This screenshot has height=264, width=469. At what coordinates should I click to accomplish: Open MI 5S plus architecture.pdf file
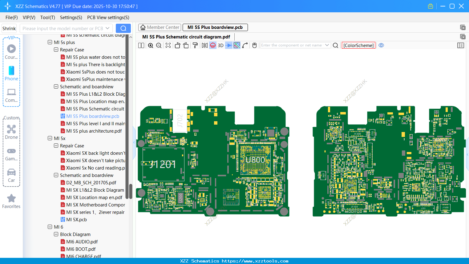pos(94,131)
